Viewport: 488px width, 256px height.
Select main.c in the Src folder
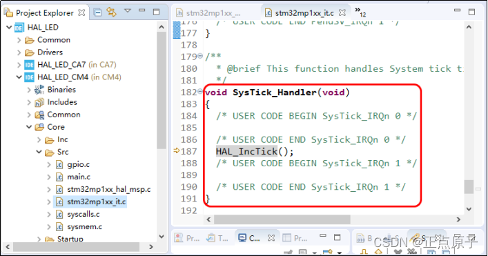pos(79,177)
